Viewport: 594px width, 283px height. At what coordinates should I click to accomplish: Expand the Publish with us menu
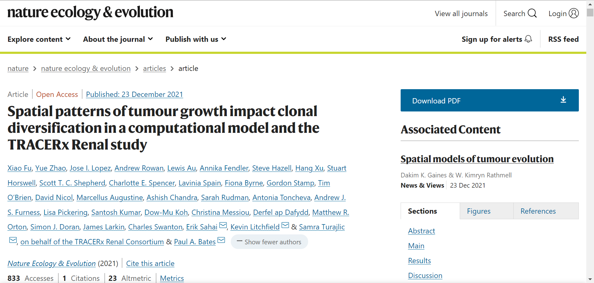196,39
